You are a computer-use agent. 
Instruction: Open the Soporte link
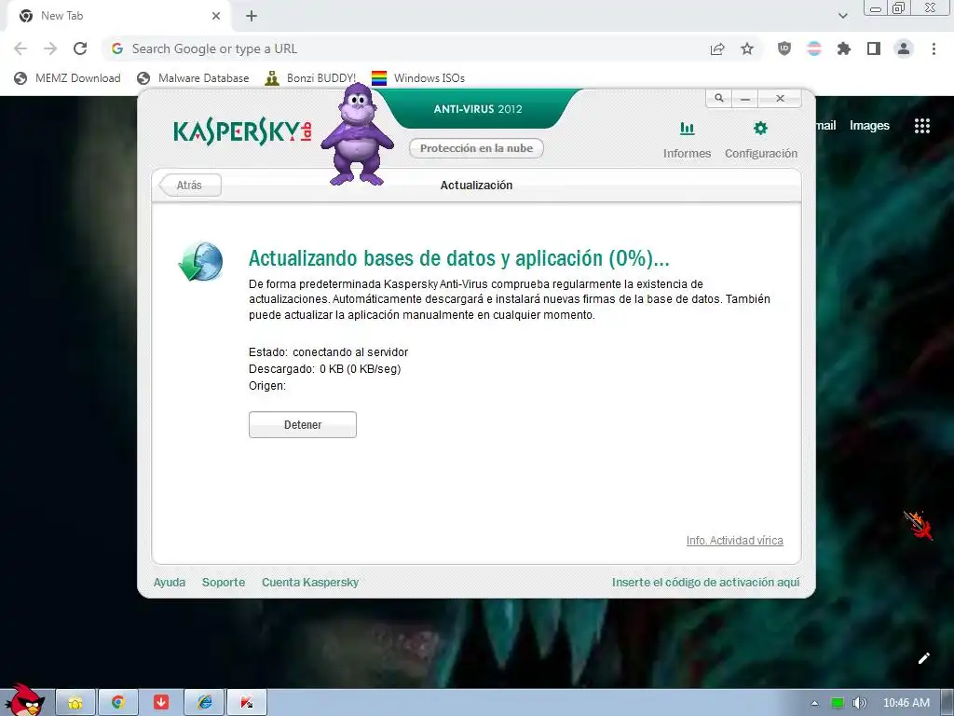pos(224,582)
